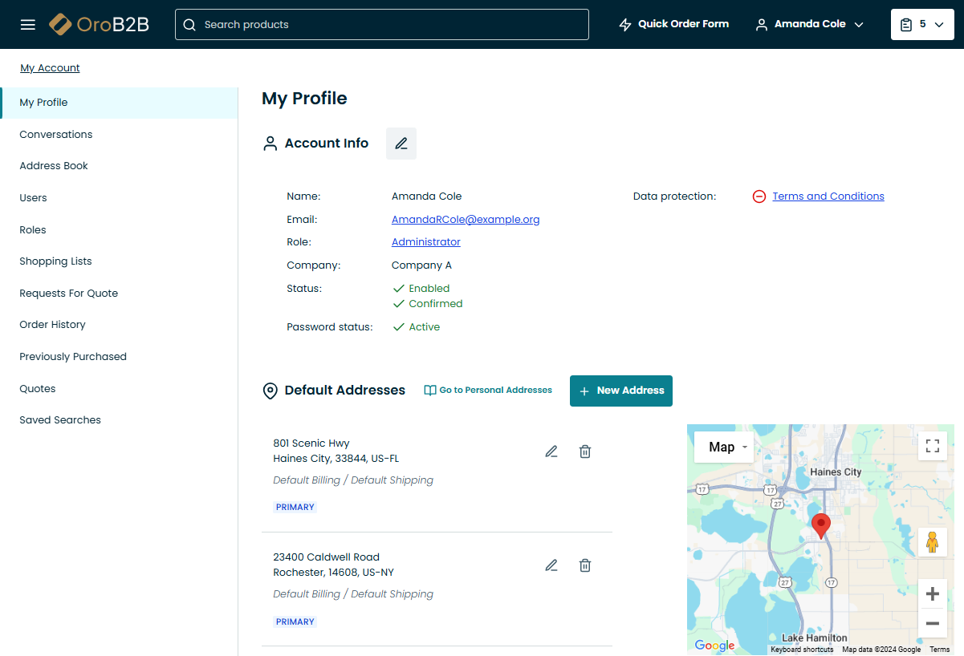Open the shopping lists dropdown showing 5
The width and height of the screenshot is (964, 656).
pyautogui.click(x=921, y=24)
